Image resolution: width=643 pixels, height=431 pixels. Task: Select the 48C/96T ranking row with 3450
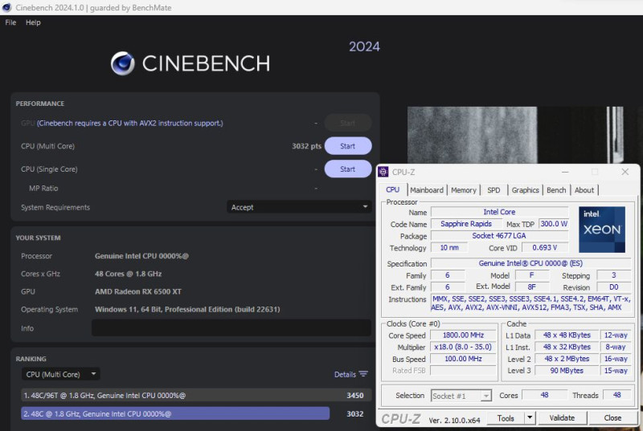click(x=196, y=396)
